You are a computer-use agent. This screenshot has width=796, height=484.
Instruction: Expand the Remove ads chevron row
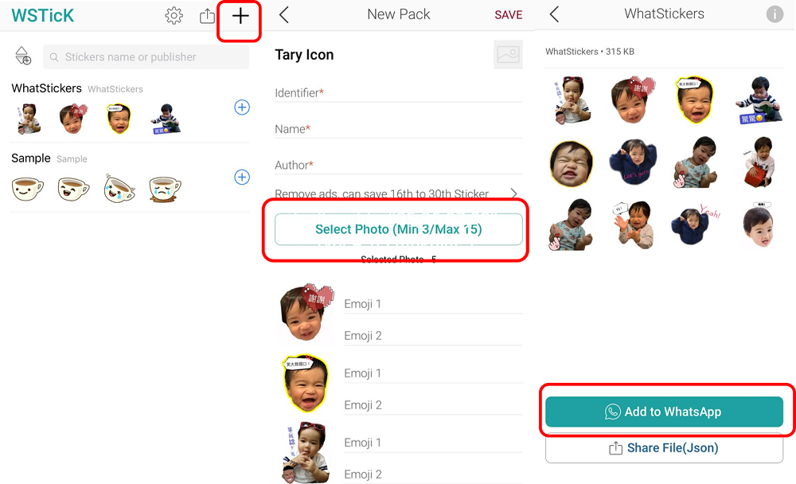click(x=513, y=193)
